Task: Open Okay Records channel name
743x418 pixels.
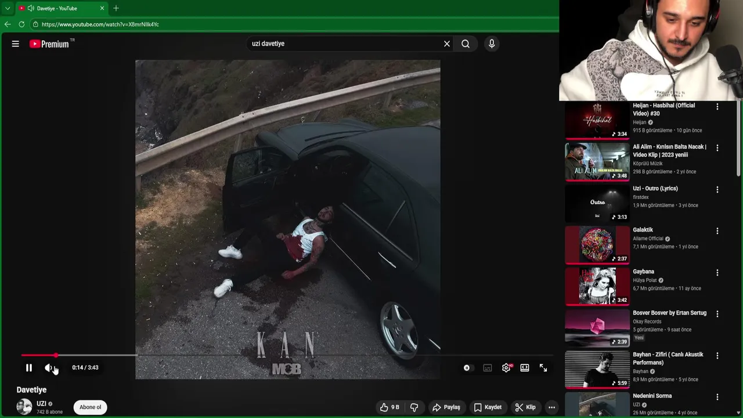Action: (647, 322)
